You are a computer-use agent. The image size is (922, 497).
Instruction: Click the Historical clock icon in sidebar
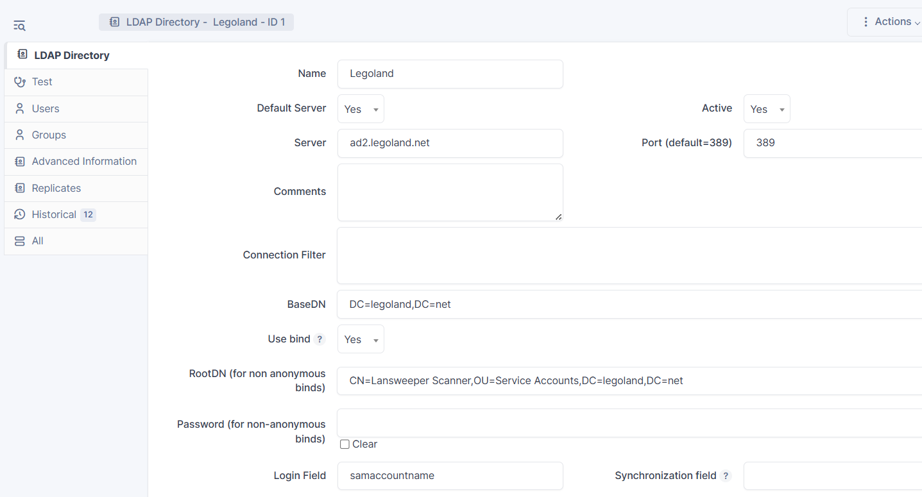click(x=20, y=215)
